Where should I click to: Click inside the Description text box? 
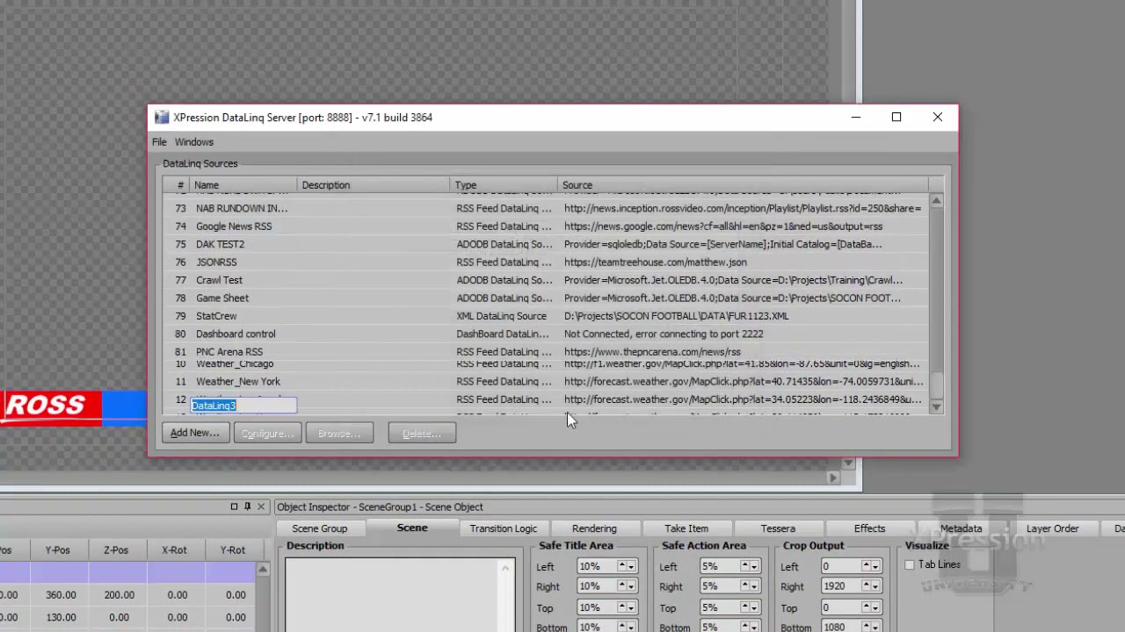pyautogui.click(x=400, y=594)
